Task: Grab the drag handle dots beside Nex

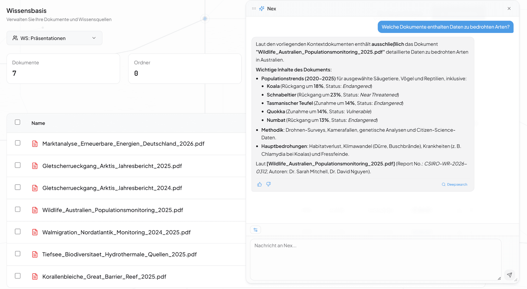Action: tap(254, 9)
